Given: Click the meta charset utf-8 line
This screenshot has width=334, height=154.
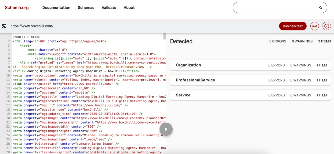Looking at the screenshot, I should (47, 50).
